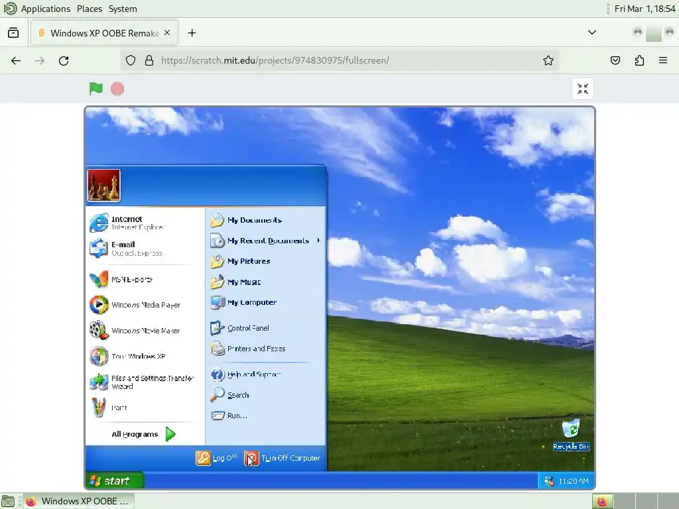The image size is (679, 509).
Task: Select the 'Outlook Express' subtitle text
Action: (x=137, y=253)
